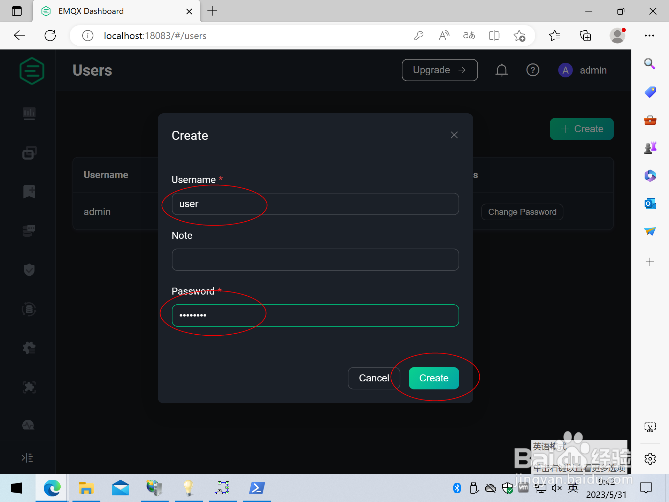Open Collections in the toolbar
This screenshot has height=502, width=669.
tap(585, 35)
